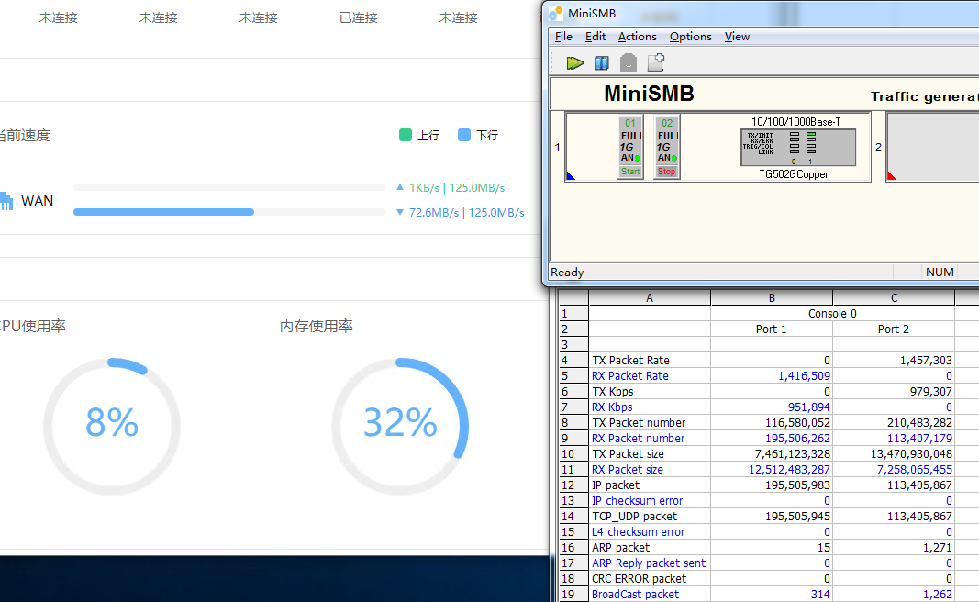
Task: Click the upload arrow icon beside 1KB/s
Action: (400, 186)
